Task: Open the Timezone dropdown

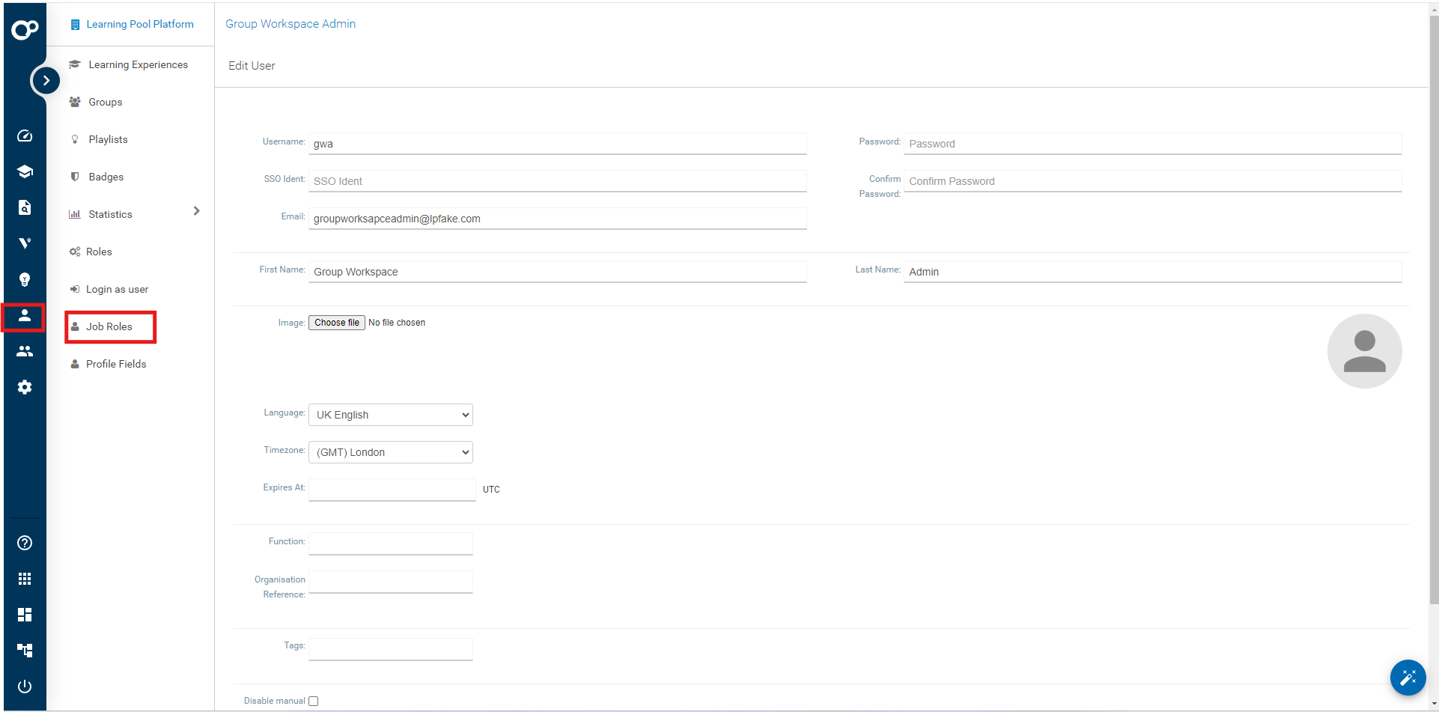Action: point(390,452)
